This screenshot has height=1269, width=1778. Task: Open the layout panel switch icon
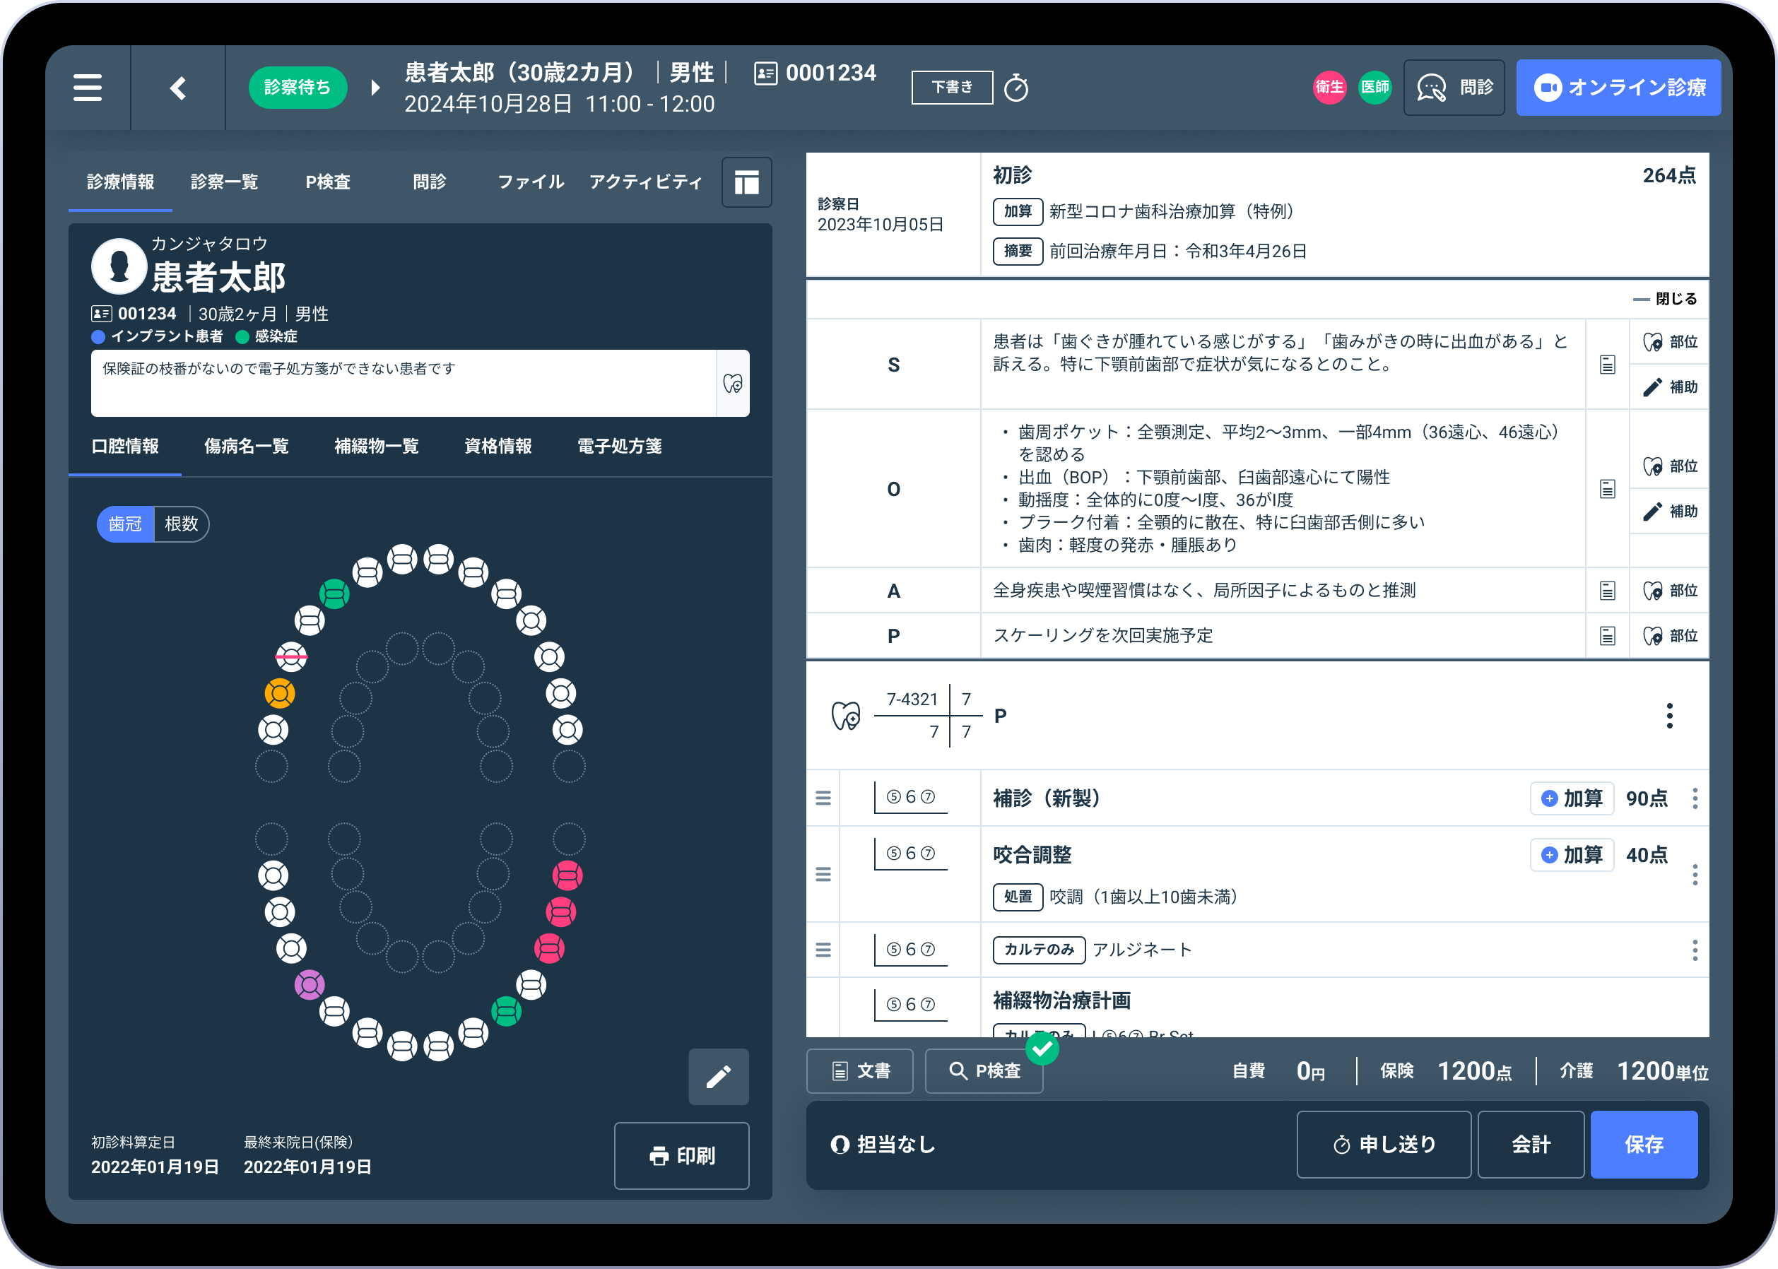point(746,183)
